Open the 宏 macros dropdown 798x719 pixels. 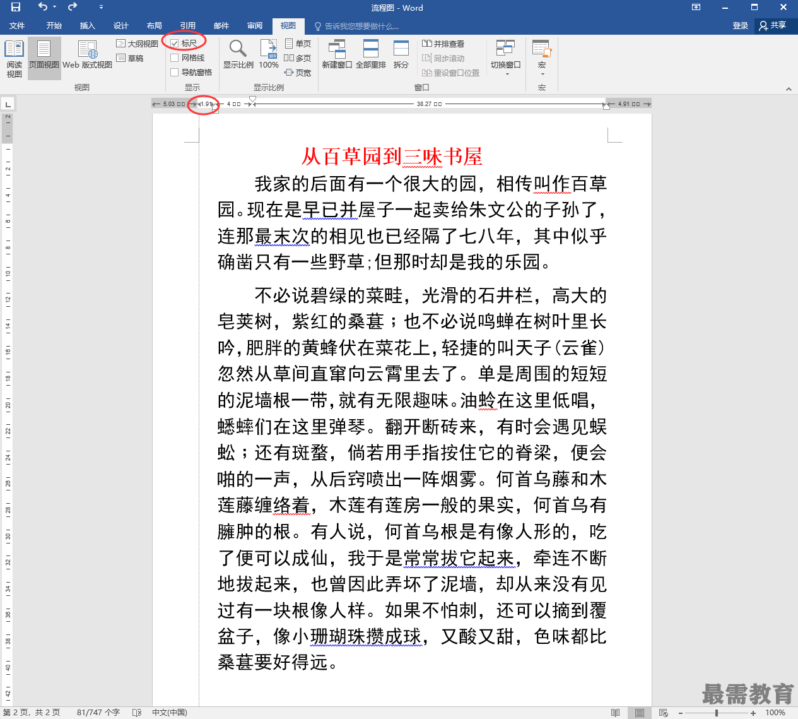[542, 58]
